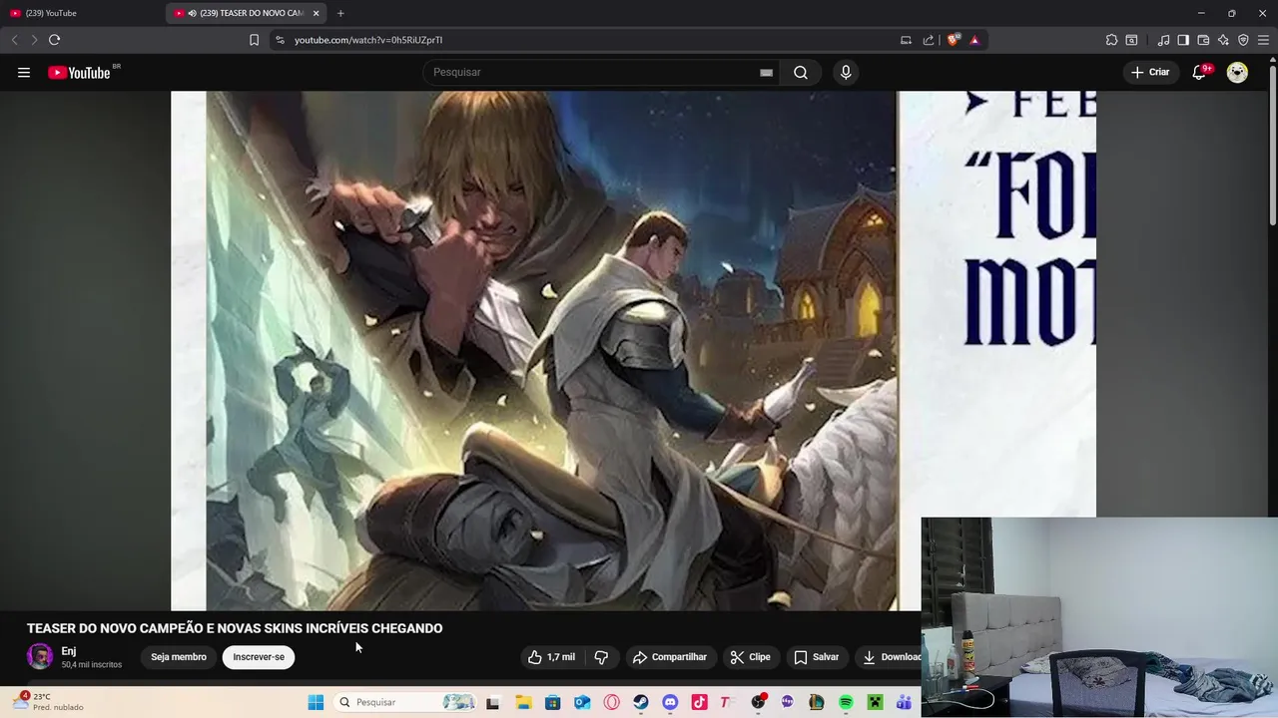1278x718 pixels.
Task: Save video with Salvar
Action: pos(816,657)
